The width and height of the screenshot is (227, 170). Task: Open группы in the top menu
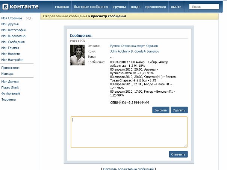pos(119,7)
